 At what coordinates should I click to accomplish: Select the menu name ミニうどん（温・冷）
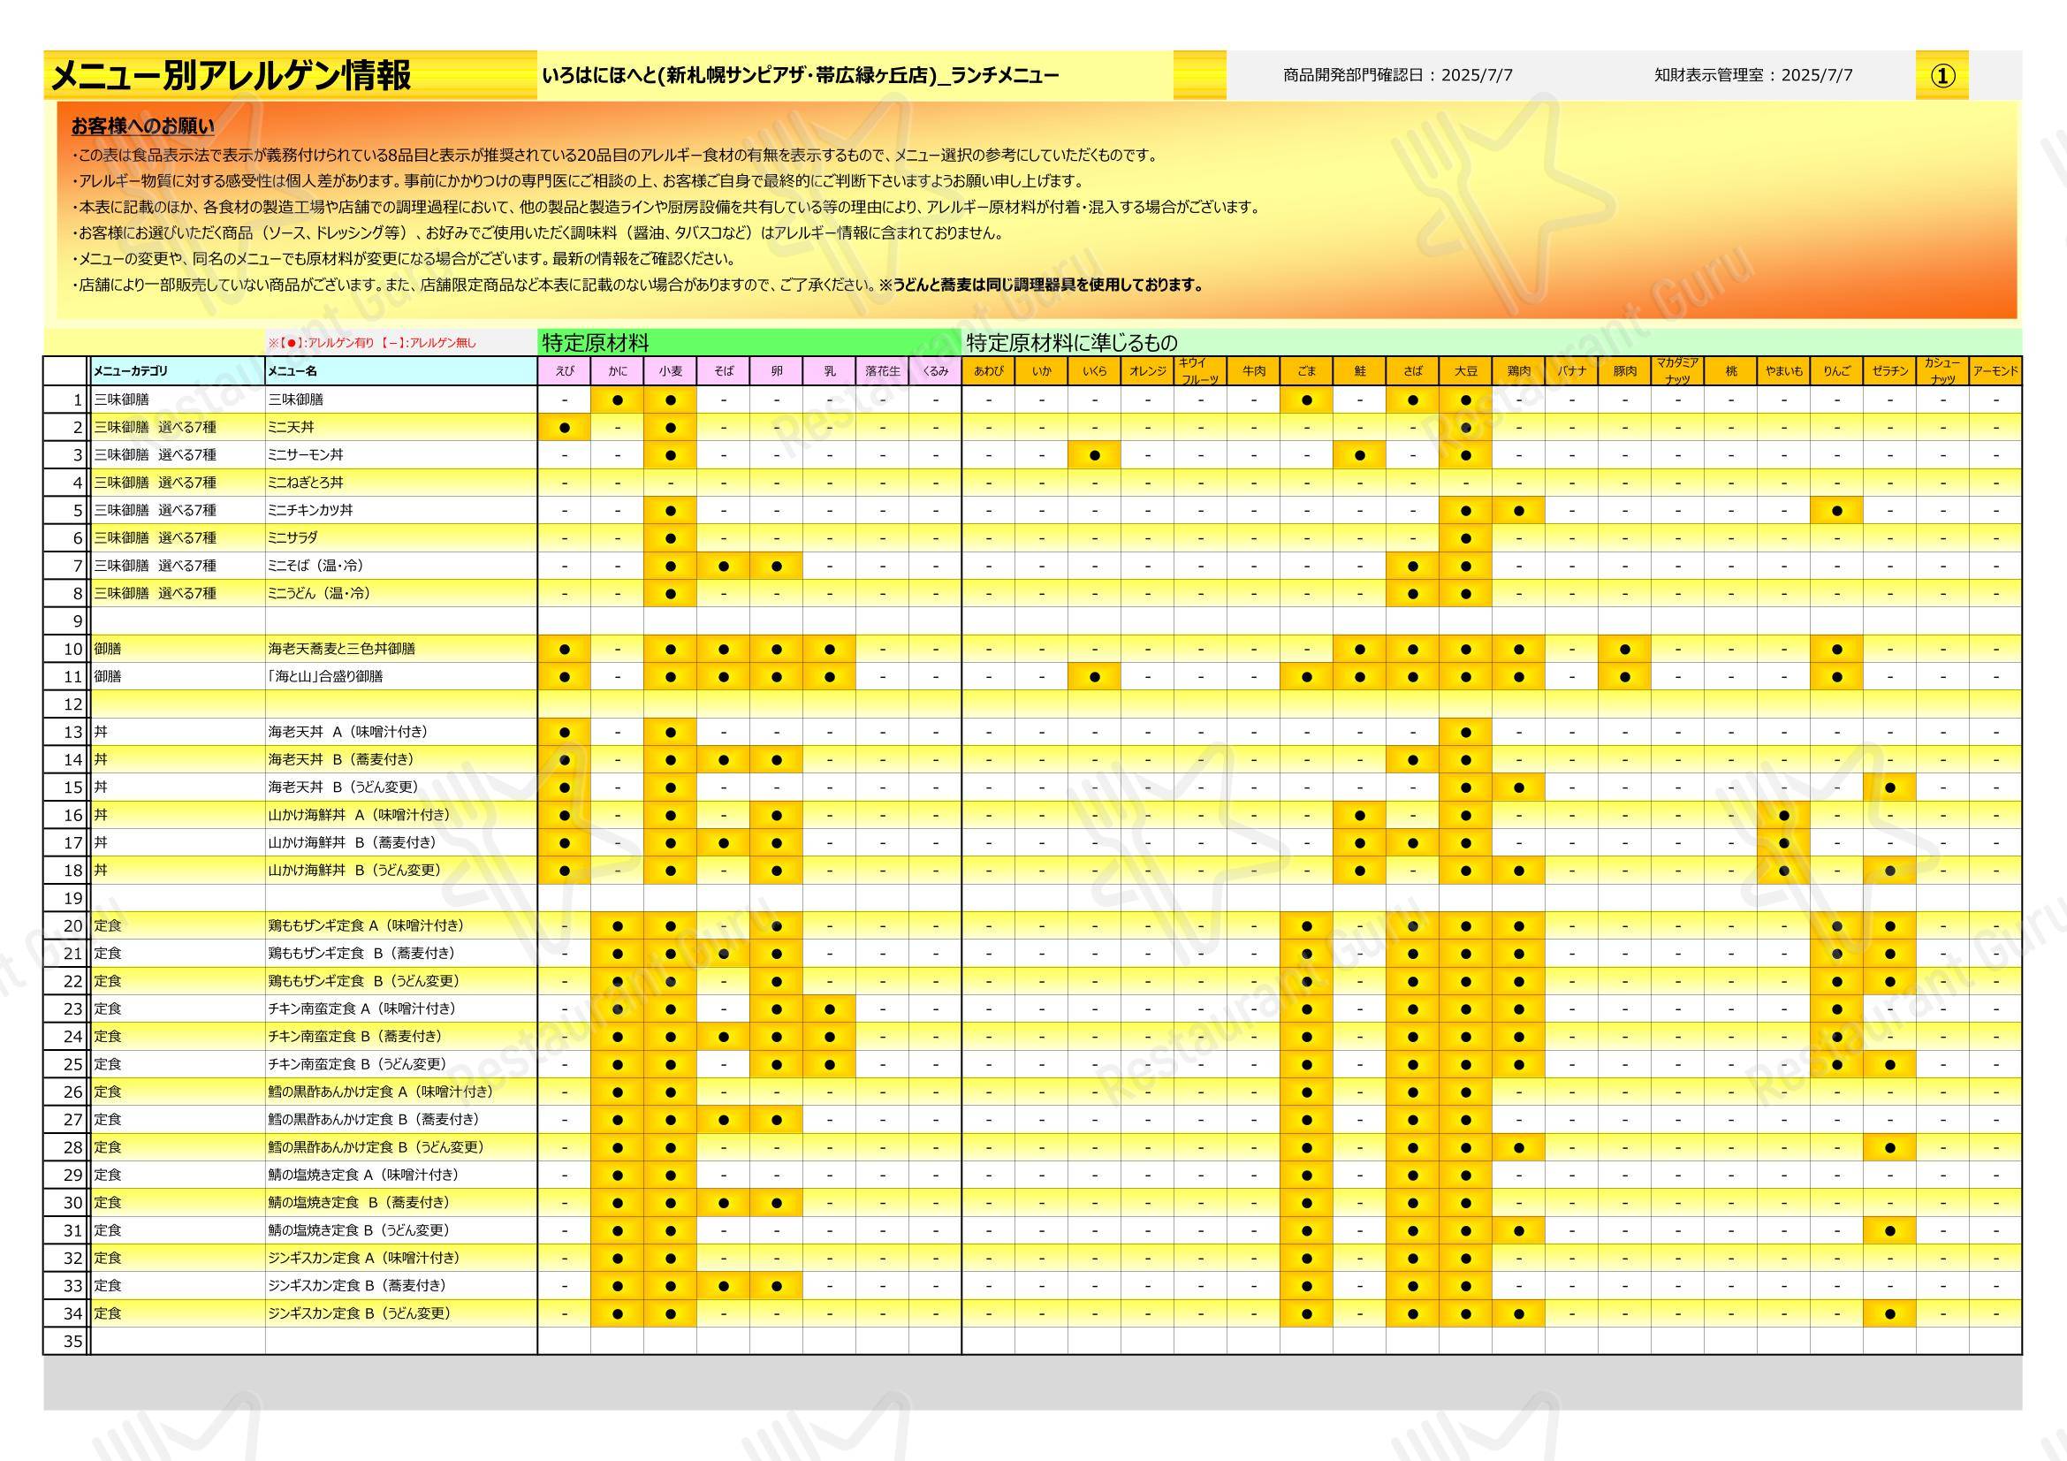pyautogui.click(x=320, y=593)
